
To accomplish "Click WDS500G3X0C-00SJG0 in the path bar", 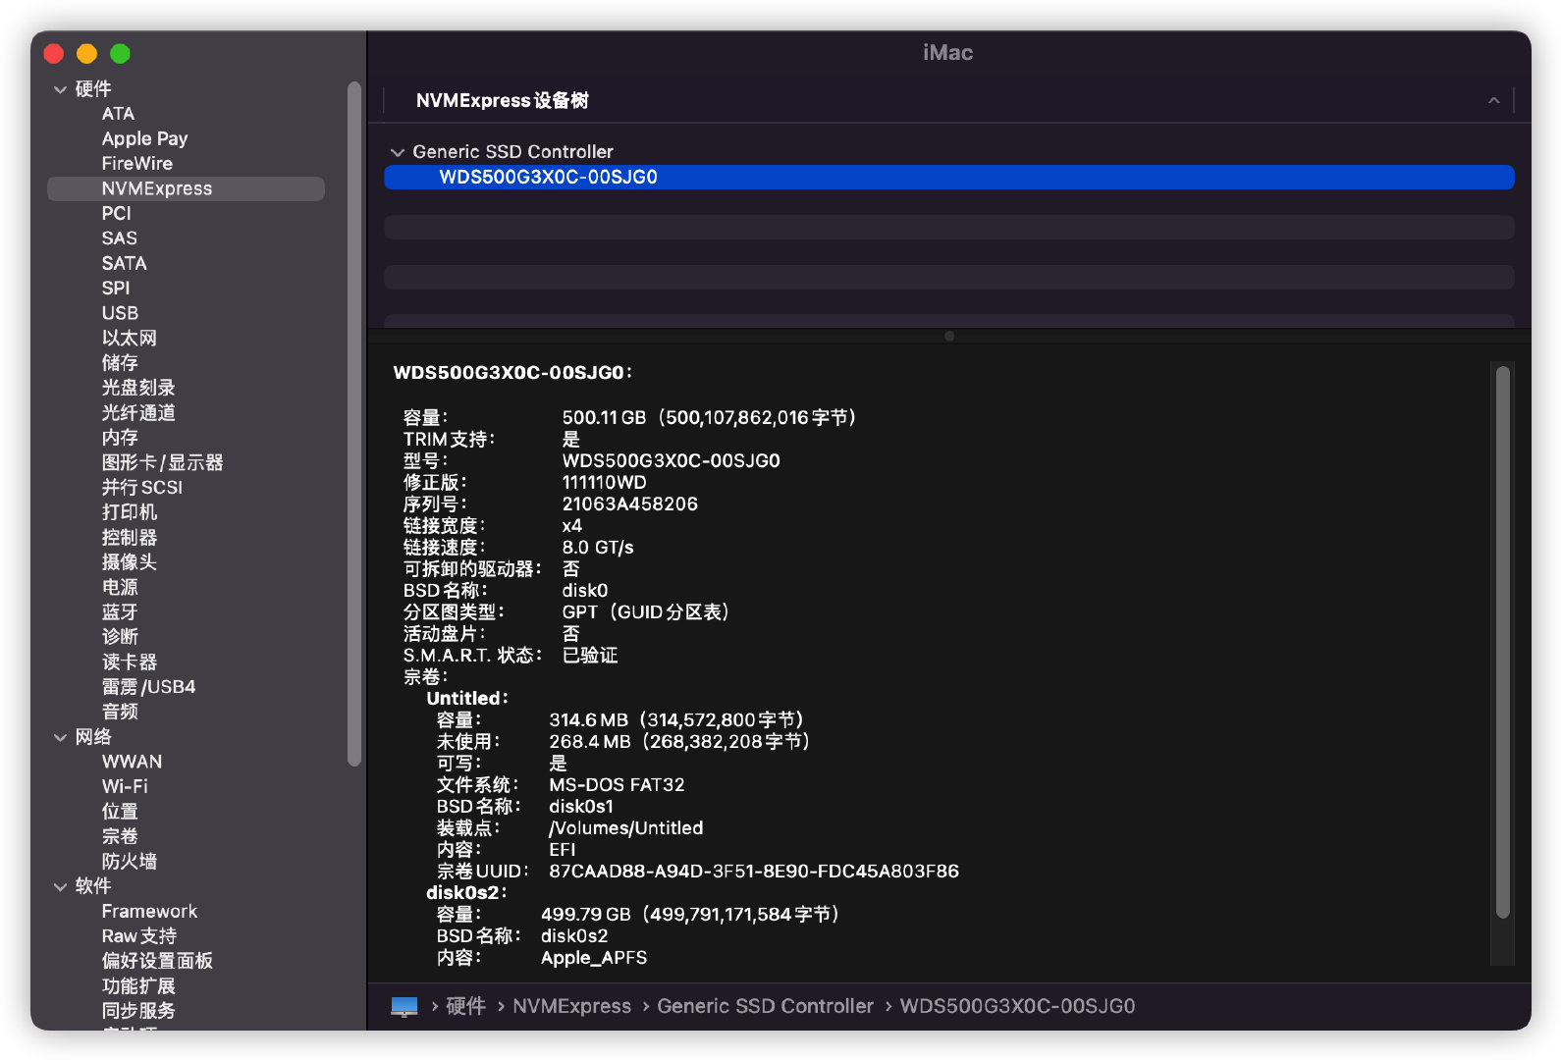I will (1017, 1006).
